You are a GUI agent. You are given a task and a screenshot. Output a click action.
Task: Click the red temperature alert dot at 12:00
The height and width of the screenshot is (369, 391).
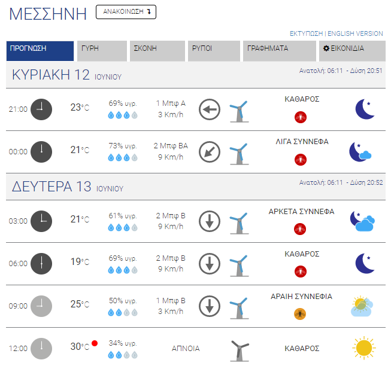(x=95, y=343)
